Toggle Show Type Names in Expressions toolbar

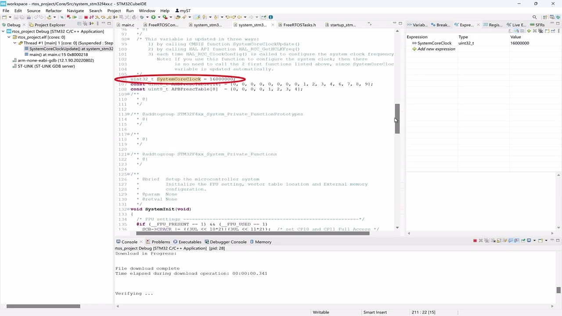(x=511, y=31)
